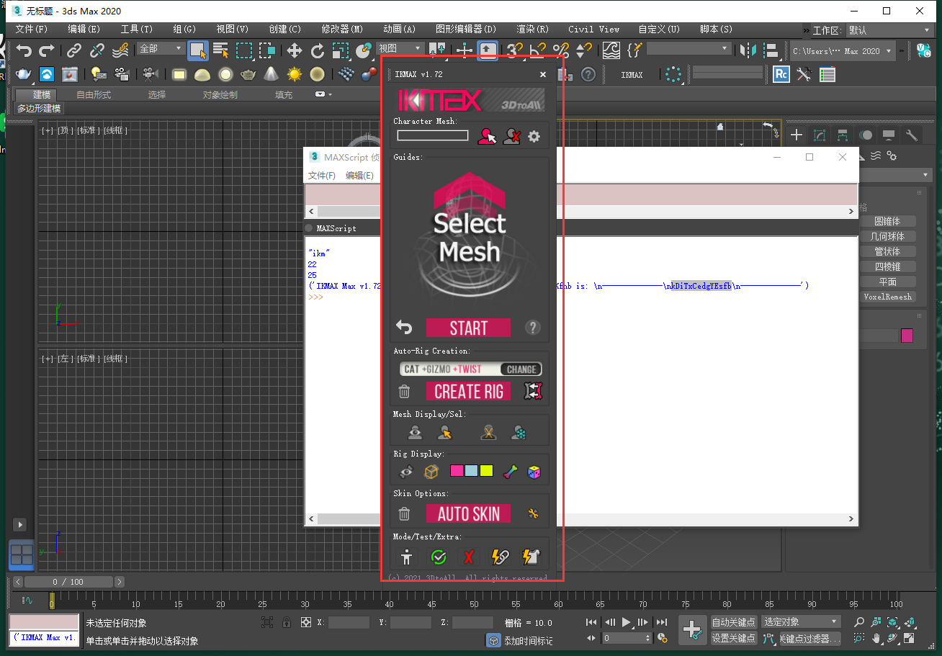Click Bind to Space Warp icon

[x=120, y=50]
